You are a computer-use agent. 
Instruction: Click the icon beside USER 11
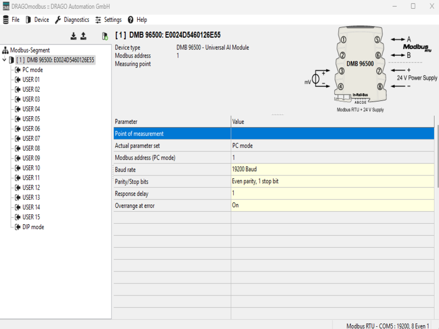(18, 178)
